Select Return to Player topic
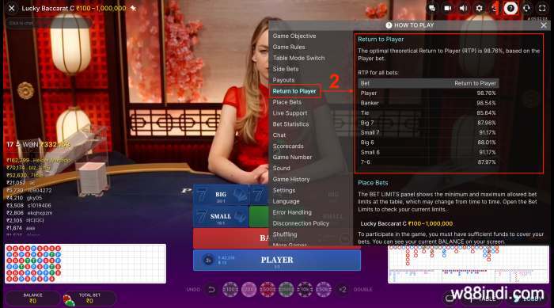This screenshot has height=308, width=554. [x=294, y=91]
